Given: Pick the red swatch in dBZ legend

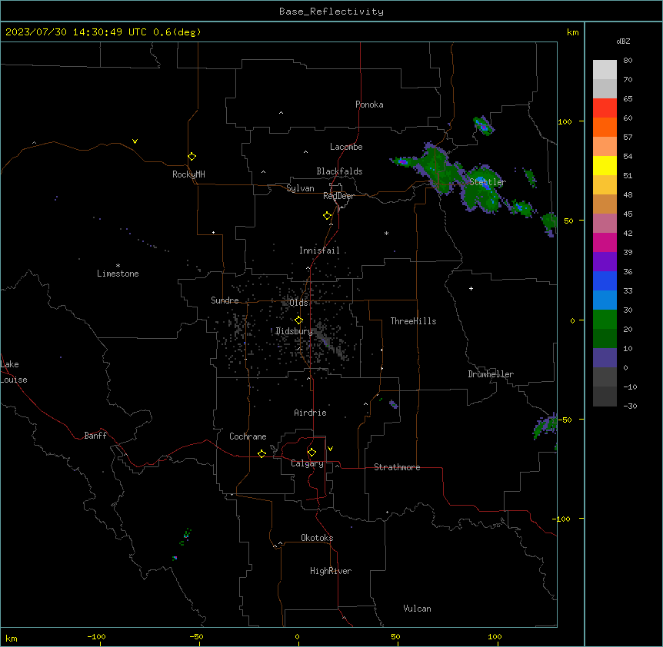Looking at the screenshot, I should 605,108.
